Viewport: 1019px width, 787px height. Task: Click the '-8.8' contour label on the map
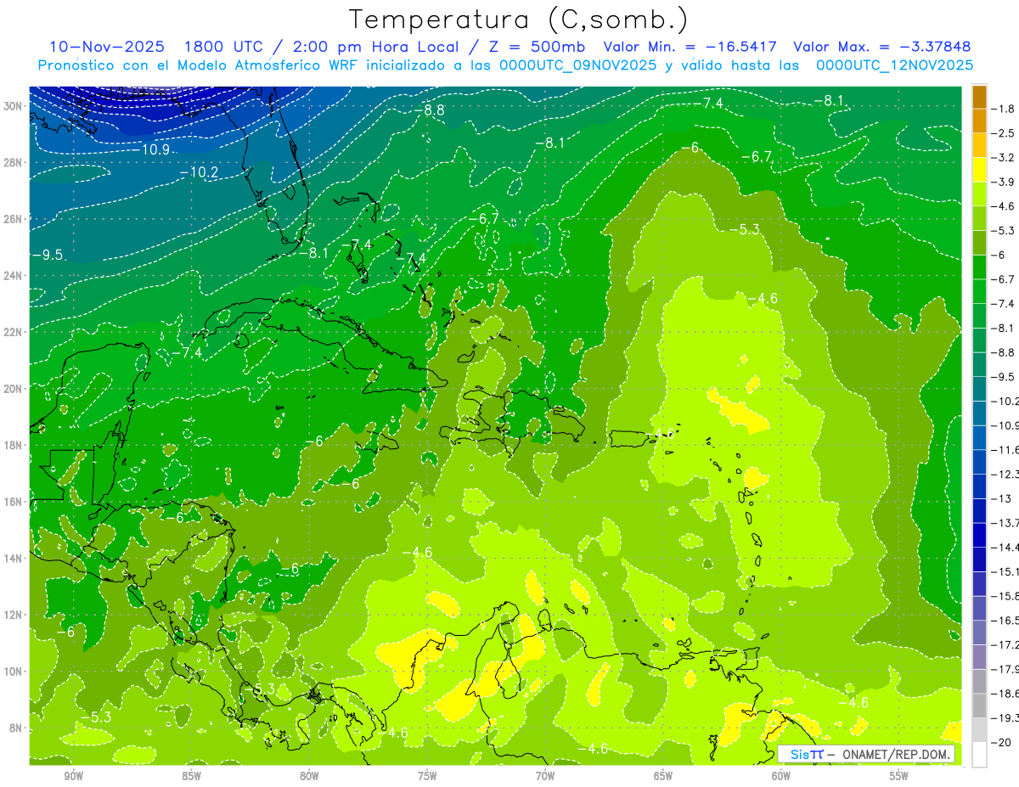pyautogui.click(x=429, y=110)
